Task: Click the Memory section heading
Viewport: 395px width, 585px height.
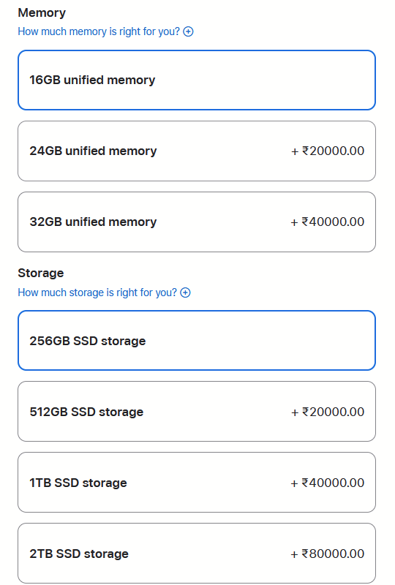Action: point(42,13)
